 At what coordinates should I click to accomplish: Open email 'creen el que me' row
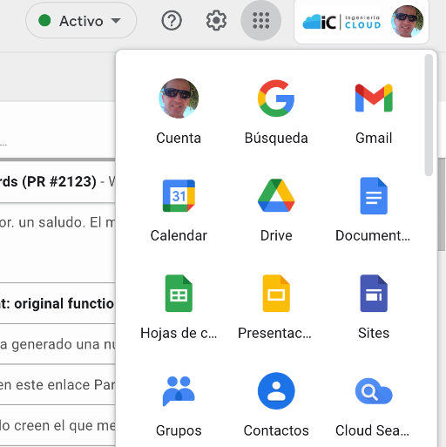[x=57, y=425]
